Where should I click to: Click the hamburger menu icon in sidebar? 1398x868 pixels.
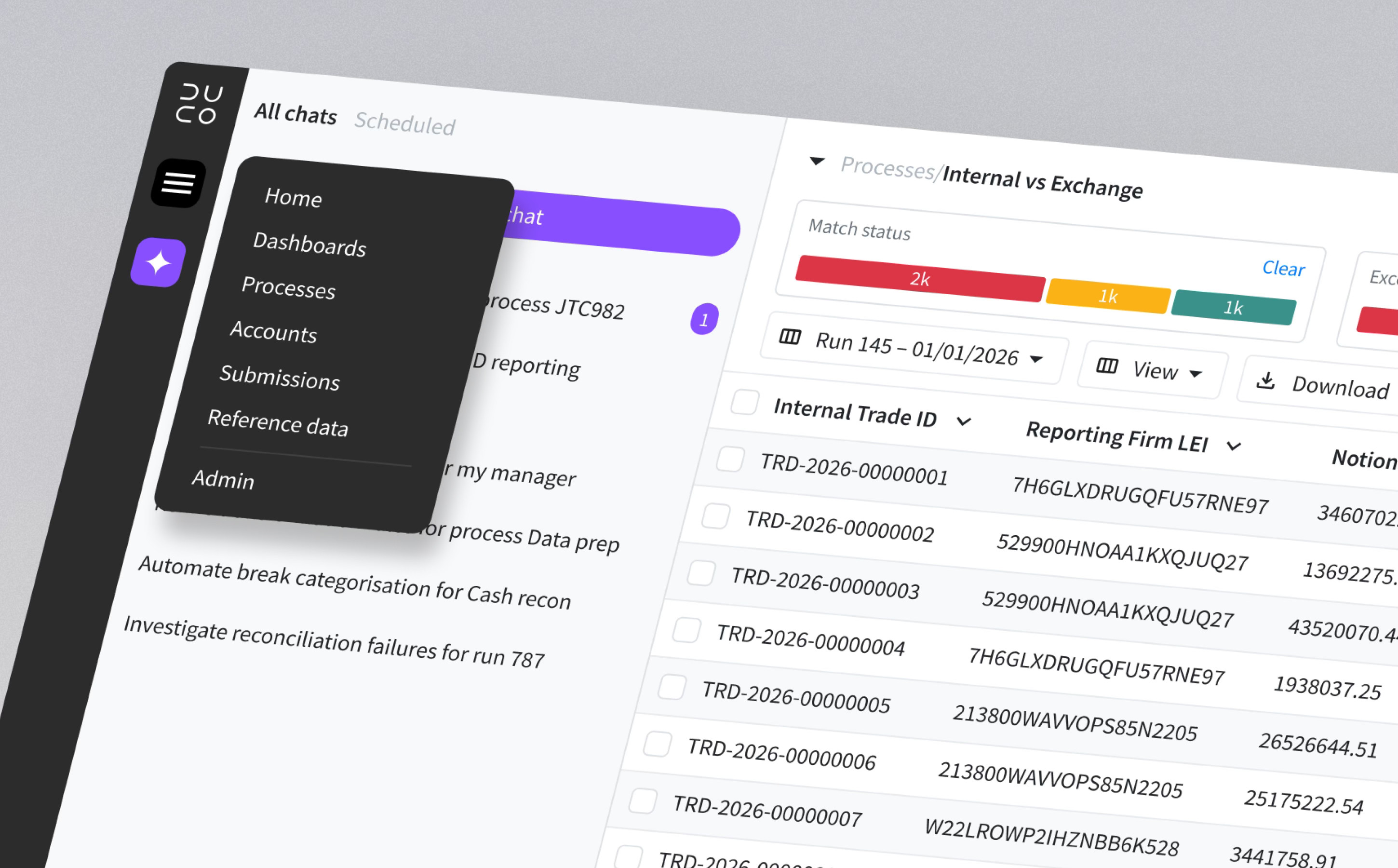pos(178,183)
